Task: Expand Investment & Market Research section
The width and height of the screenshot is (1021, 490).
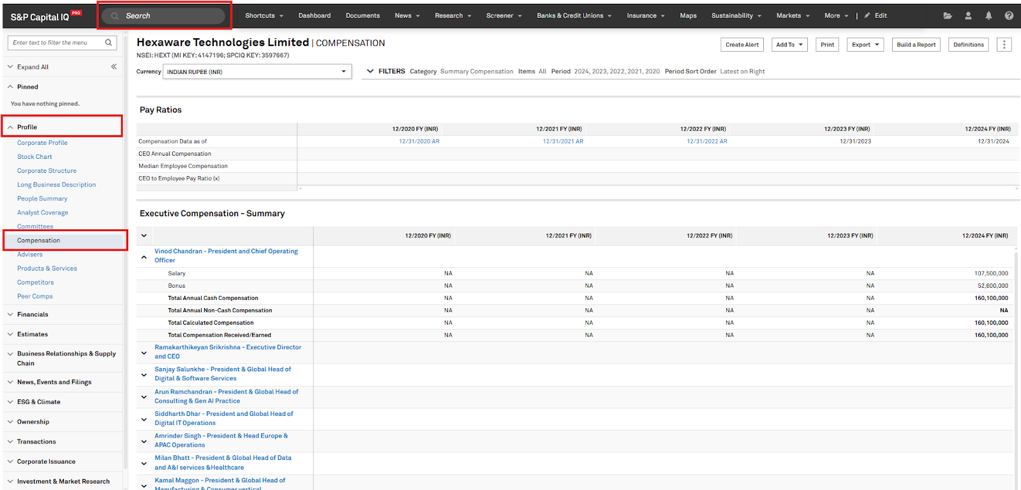Action: [10, 481]
